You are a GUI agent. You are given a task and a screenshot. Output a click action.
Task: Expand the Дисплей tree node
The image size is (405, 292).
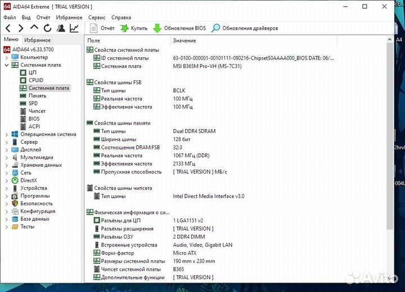(7, 150)
